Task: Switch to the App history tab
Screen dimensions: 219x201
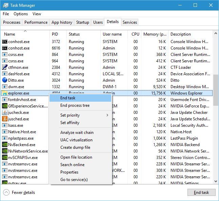Action: click(x=62, y=22)
